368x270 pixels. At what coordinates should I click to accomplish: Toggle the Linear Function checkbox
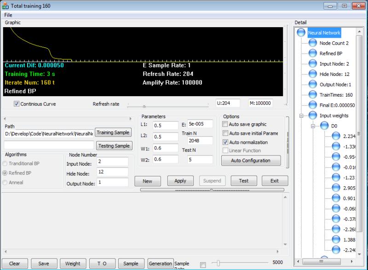click(225, 150)
